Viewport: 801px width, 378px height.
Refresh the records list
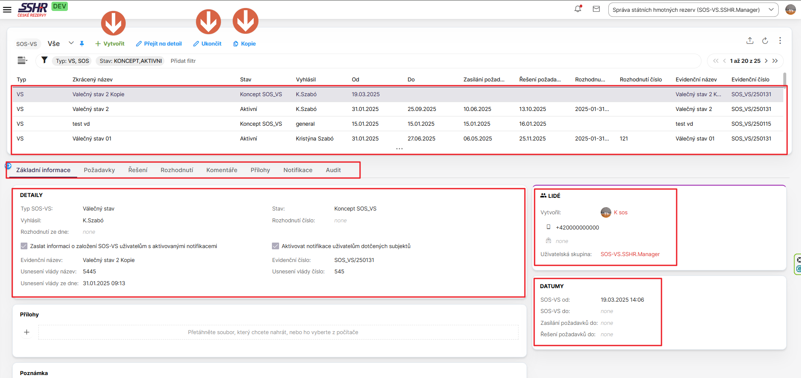click(765, 40)
